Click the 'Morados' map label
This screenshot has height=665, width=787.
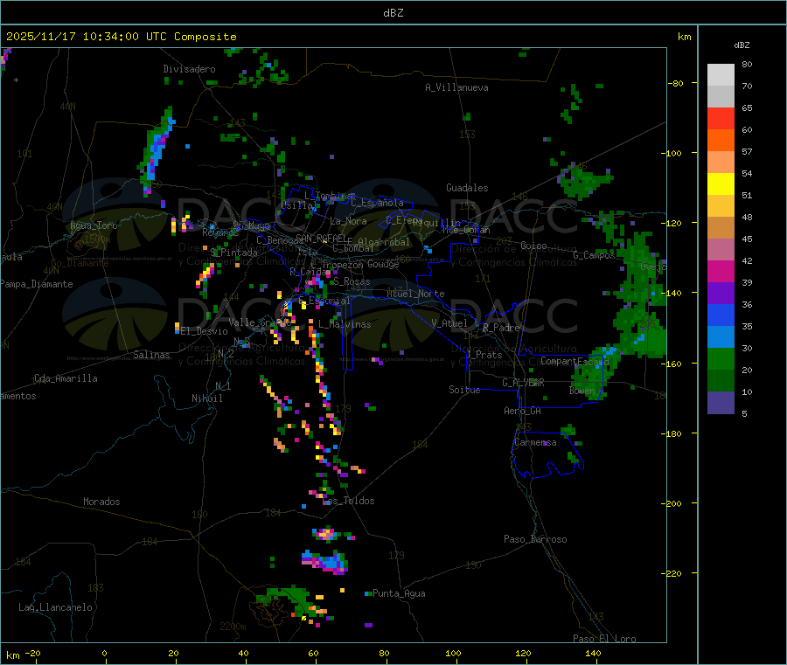[x=102, y=502]
